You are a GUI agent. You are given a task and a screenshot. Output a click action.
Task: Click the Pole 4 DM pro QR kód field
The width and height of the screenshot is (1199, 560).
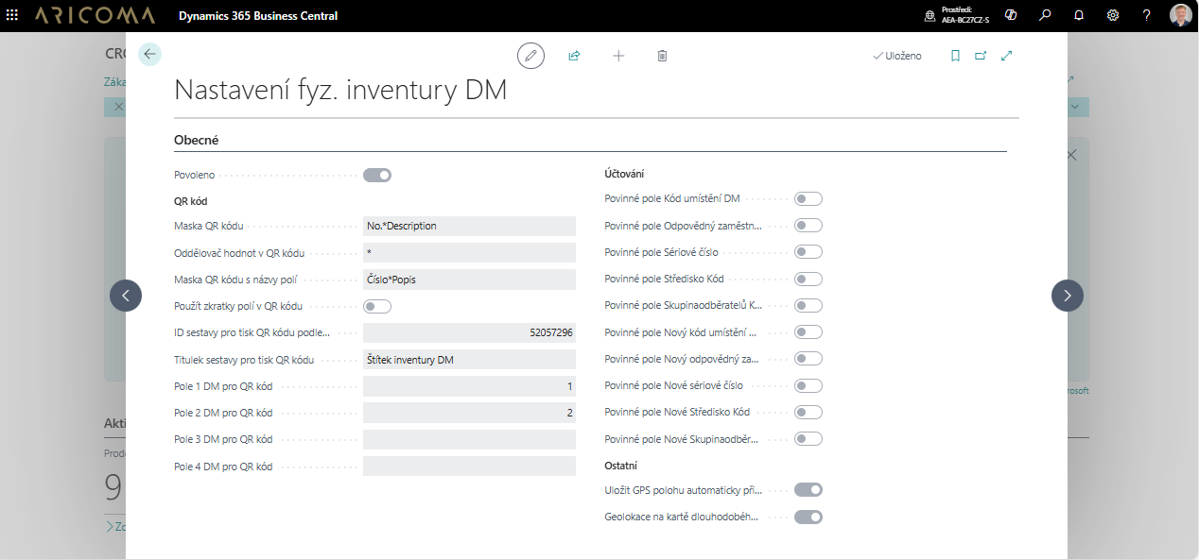tap(469, 466)
